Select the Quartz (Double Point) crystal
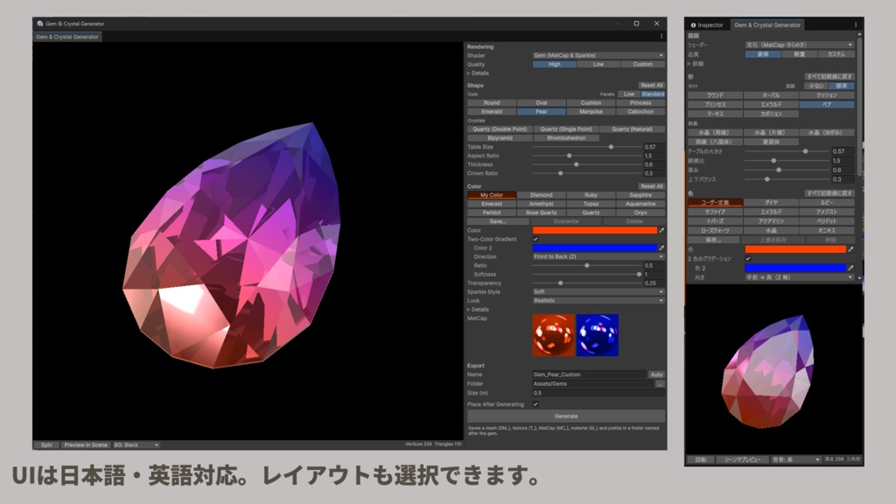The width and height of the screenshot is (896, 504). [500, 129]
